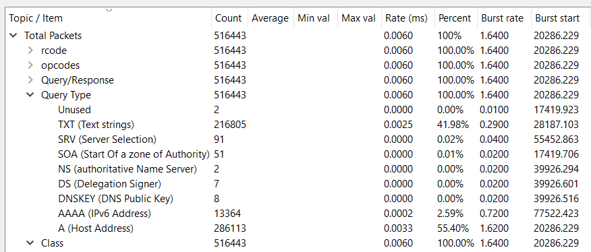The height and width of the screenshot is (252, 591).
Task: Click count value 13364 for AAAA
Action: [x=227, y=214]
